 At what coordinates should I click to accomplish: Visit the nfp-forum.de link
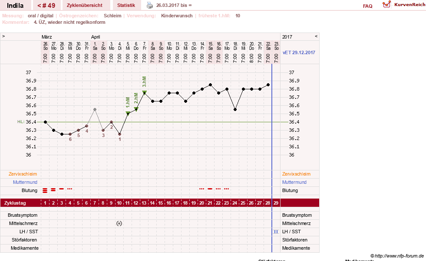coord(397,256)
